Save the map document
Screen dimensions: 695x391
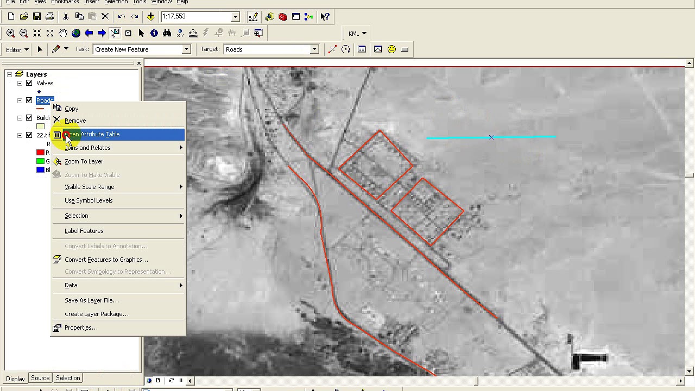pos(37,17)
